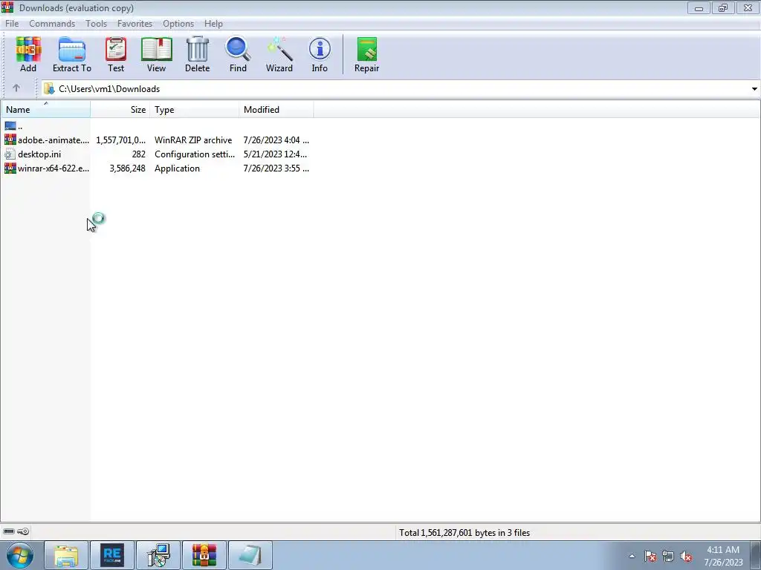Click the folder icon in address bar

49,89
